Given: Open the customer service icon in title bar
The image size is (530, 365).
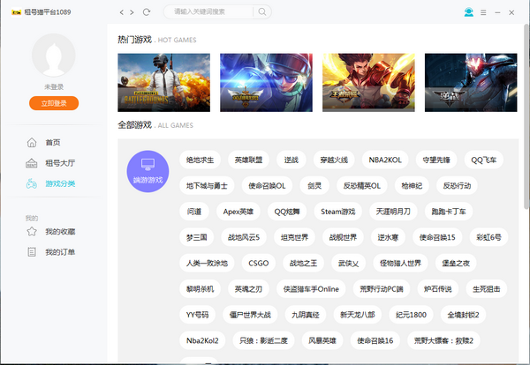Looking at the screenshot, I should click(469, 11).
